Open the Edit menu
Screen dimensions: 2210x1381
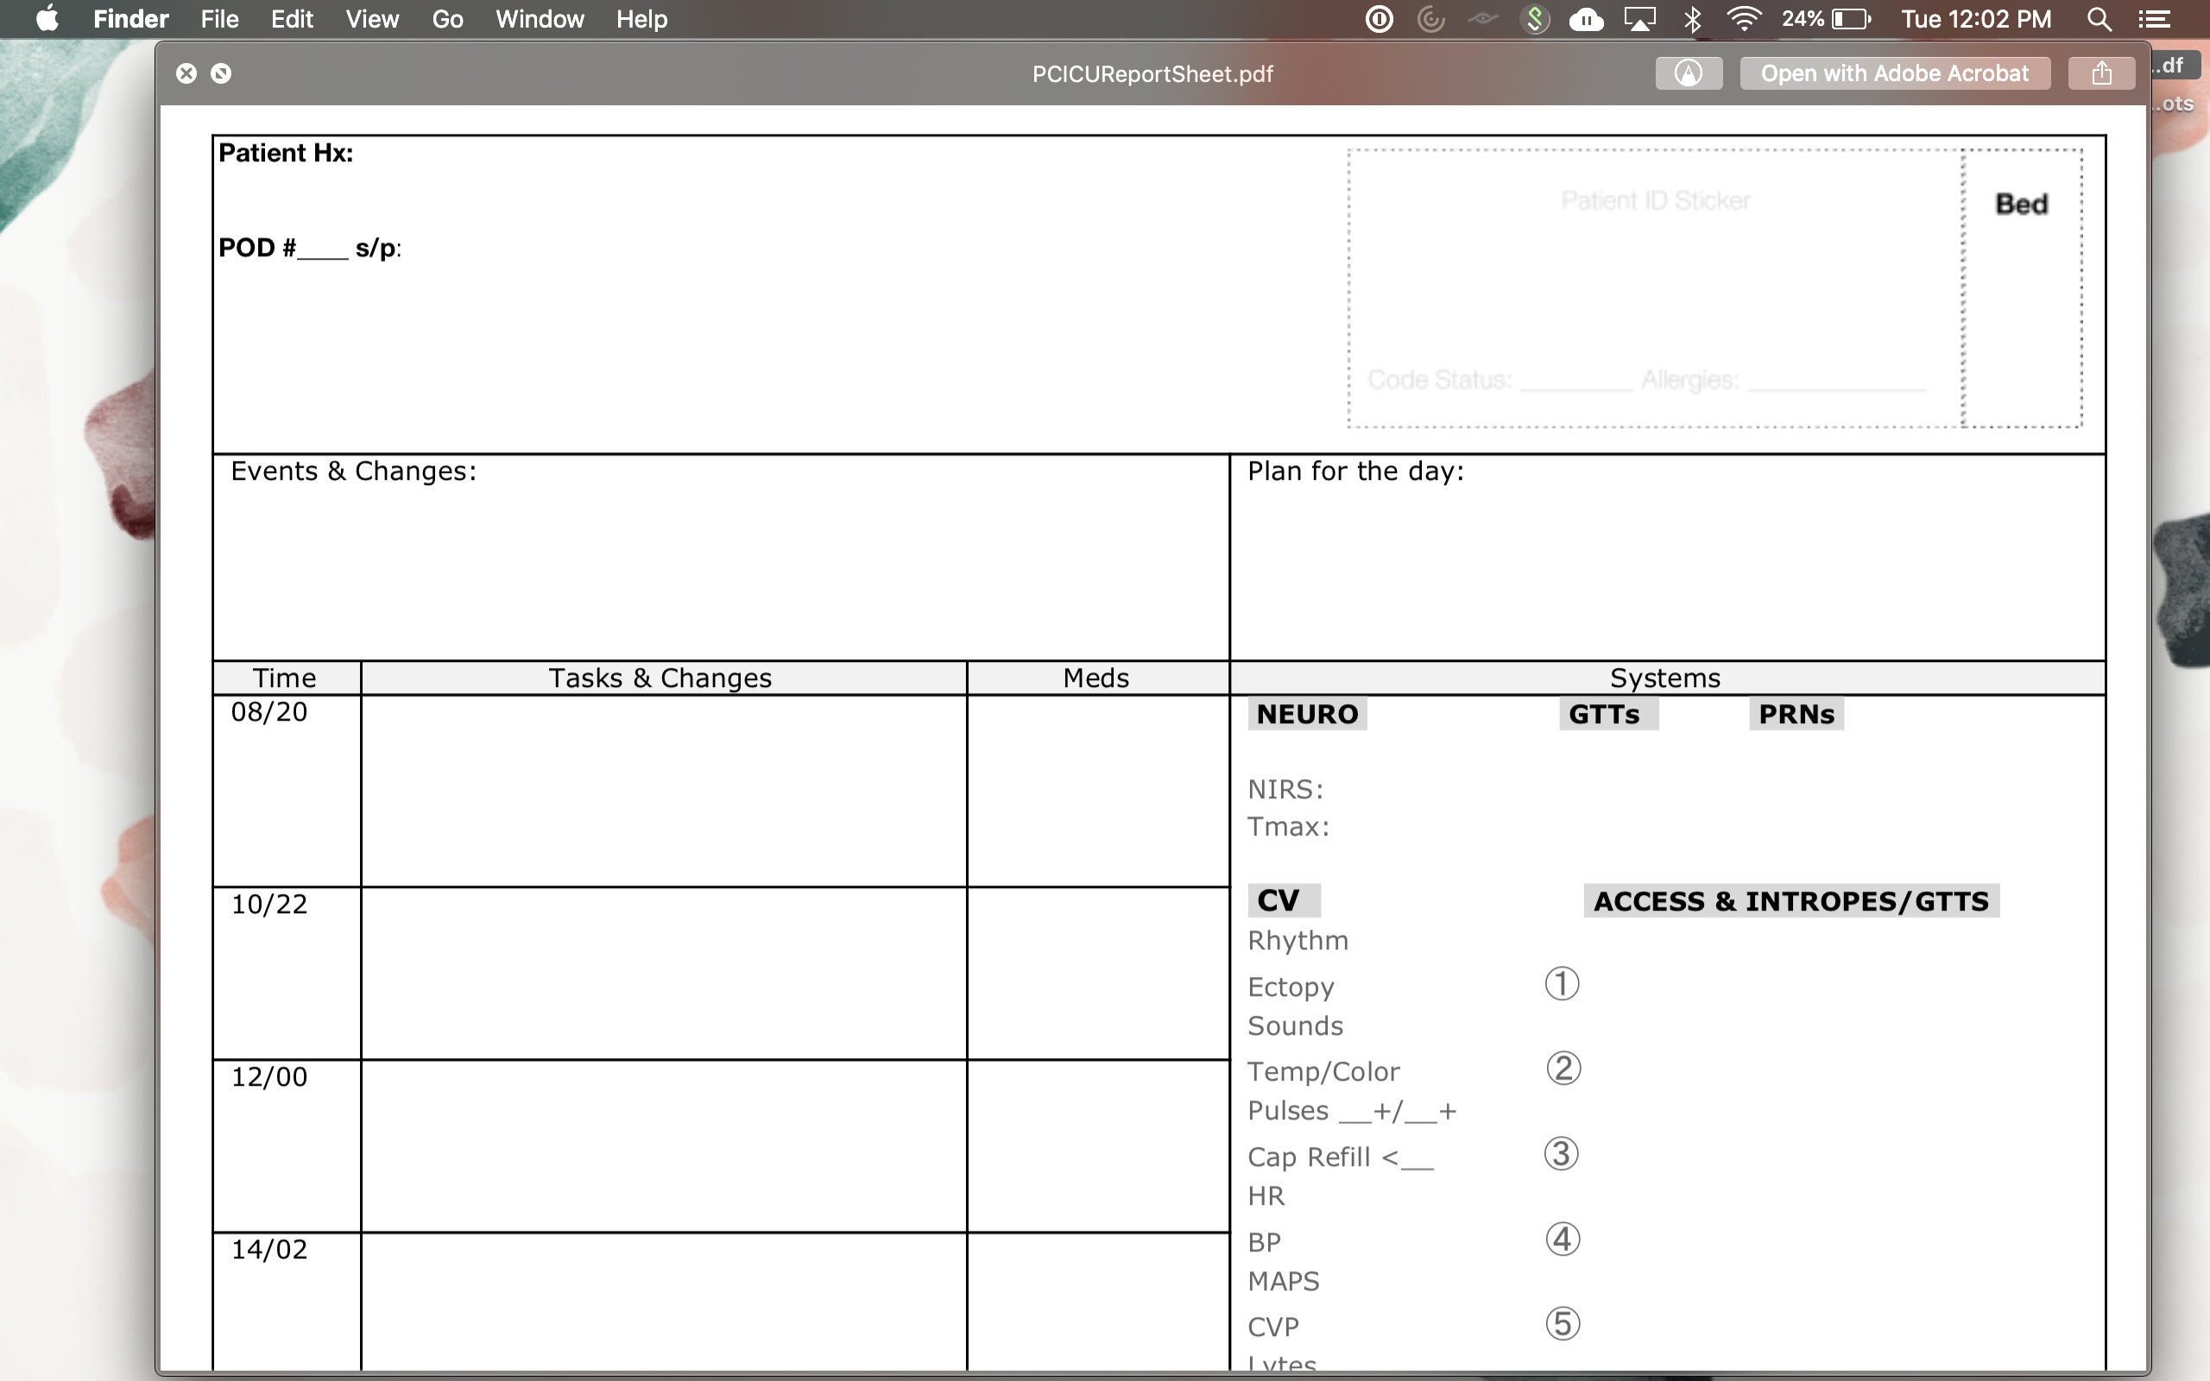291,19
